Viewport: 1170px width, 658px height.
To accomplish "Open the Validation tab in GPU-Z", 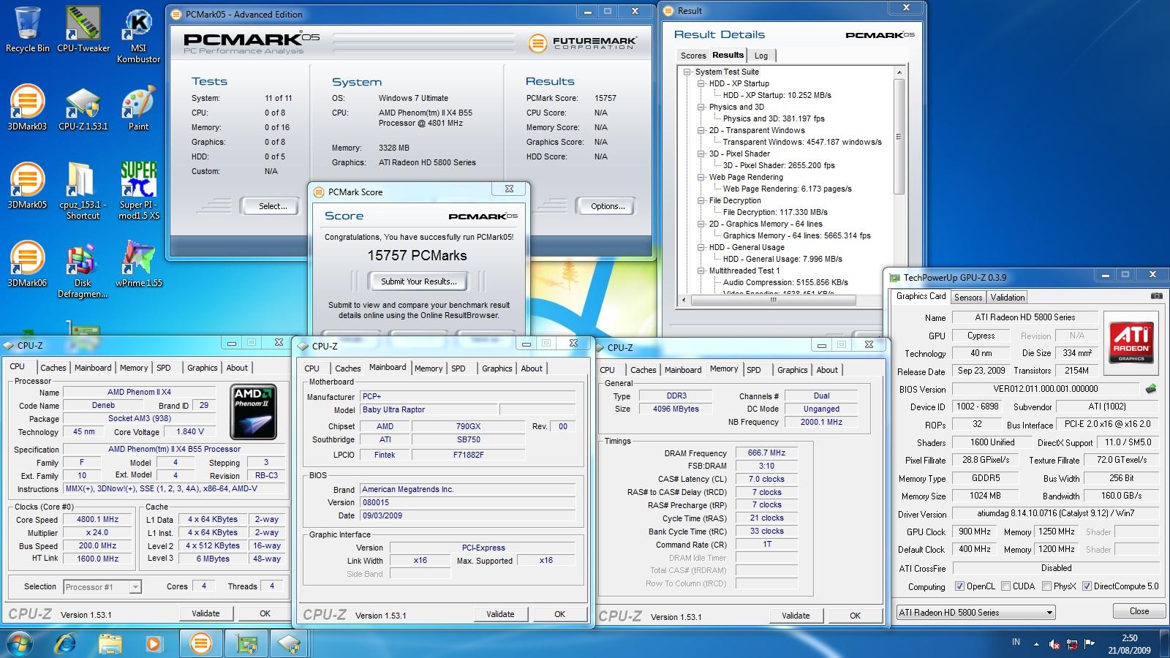I will [1008, 297].
